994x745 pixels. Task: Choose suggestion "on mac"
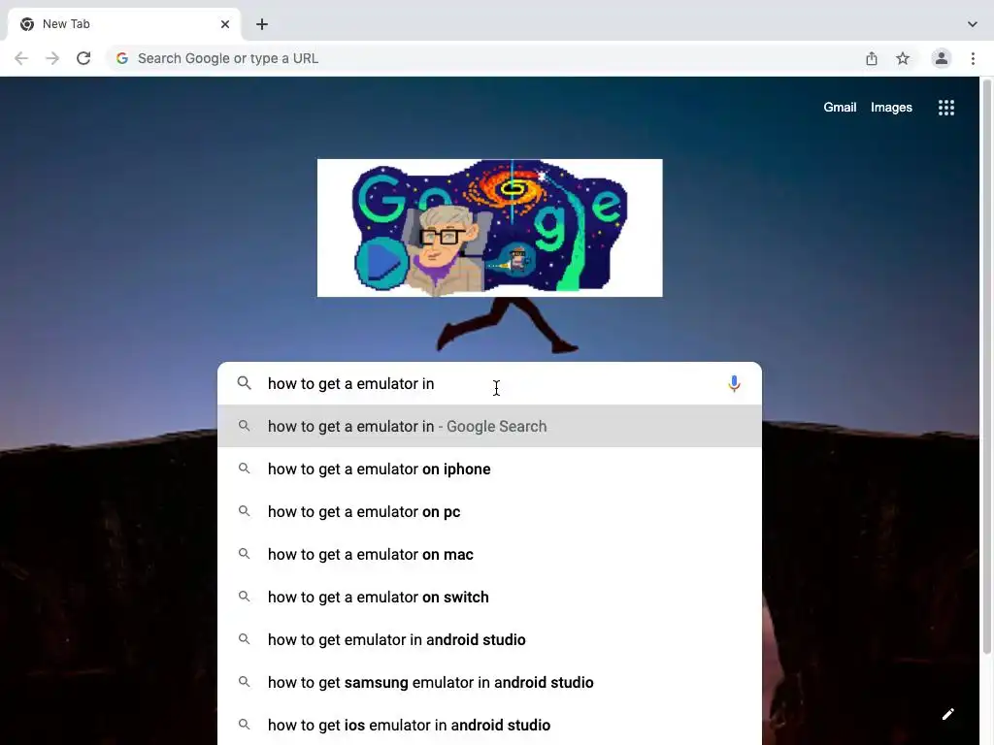489,554
